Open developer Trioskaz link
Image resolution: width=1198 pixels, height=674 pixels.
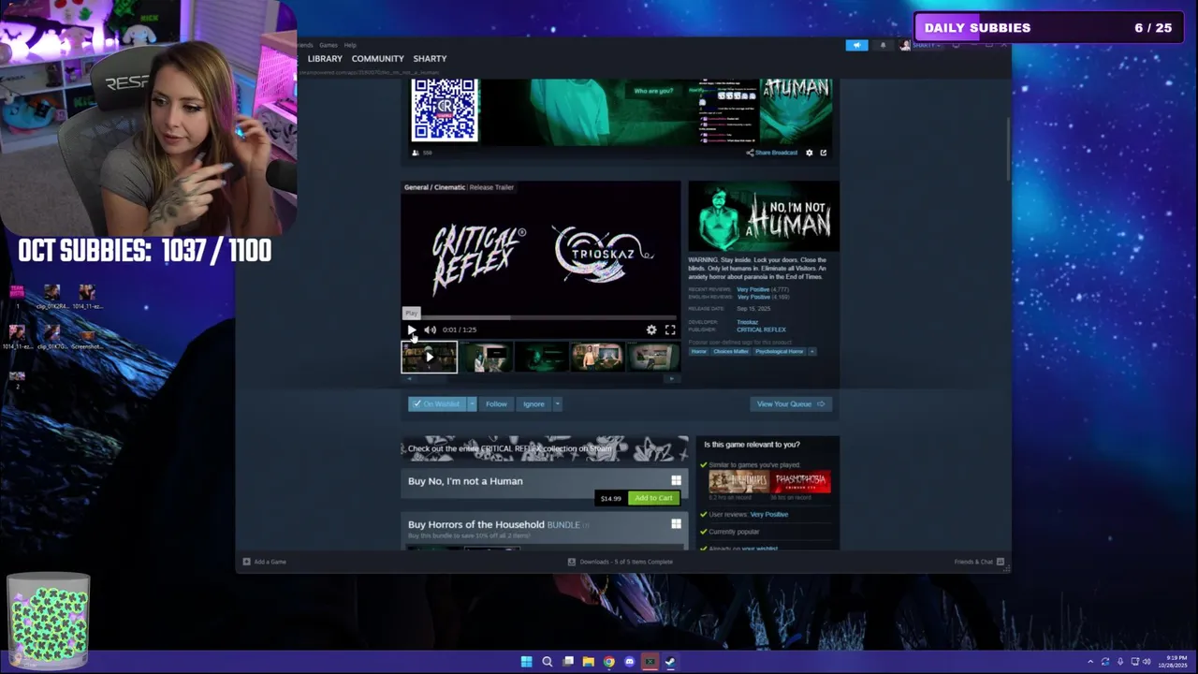[747, 322]
